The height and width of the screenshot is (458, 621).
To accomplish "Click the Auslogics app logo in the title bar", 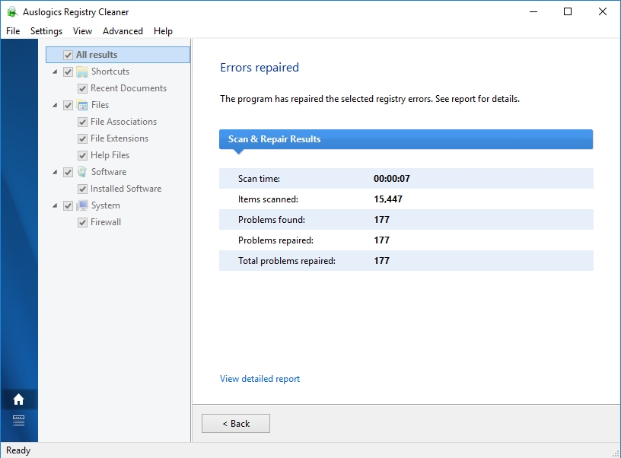I will (12, 12).
